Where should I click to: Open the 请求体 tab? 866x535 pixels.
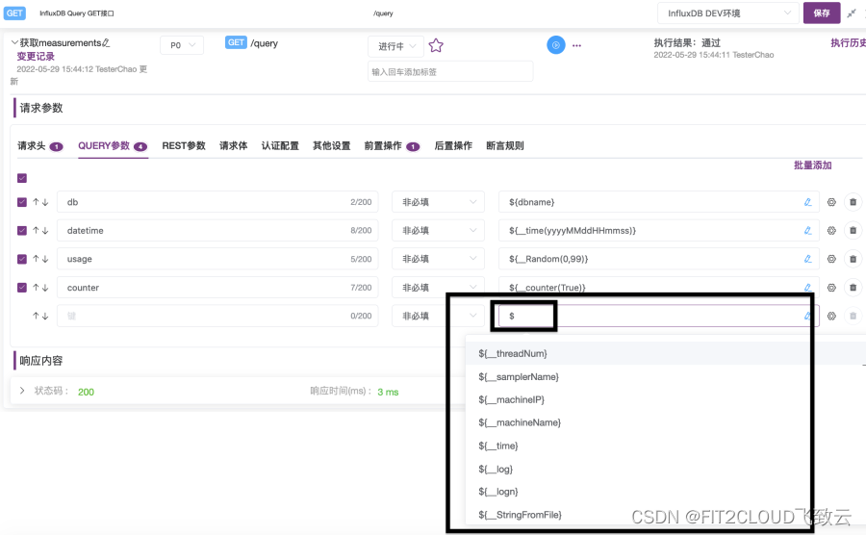[233, 145]
